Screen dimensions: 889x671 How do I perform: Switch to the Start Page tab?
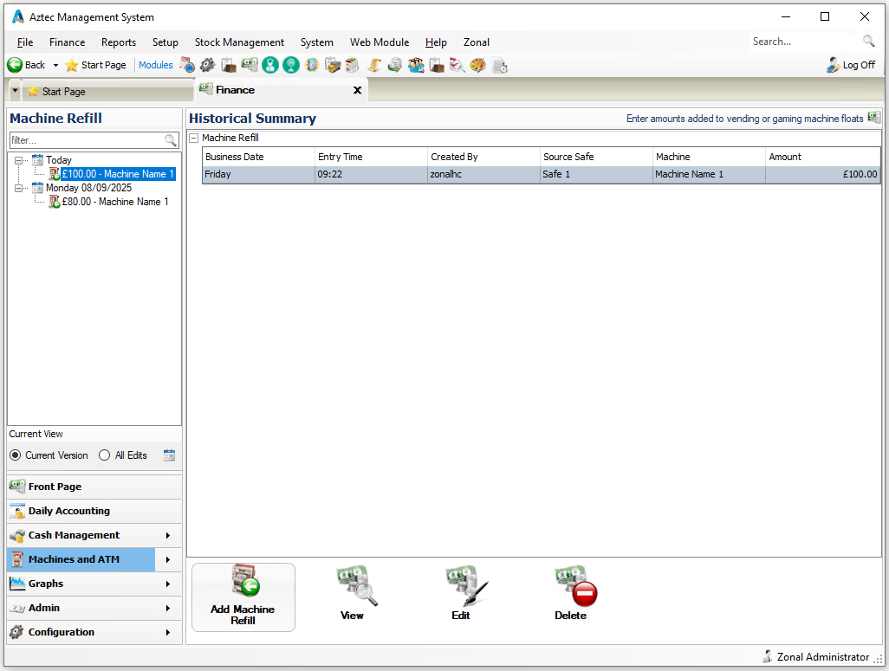point(63,92)
